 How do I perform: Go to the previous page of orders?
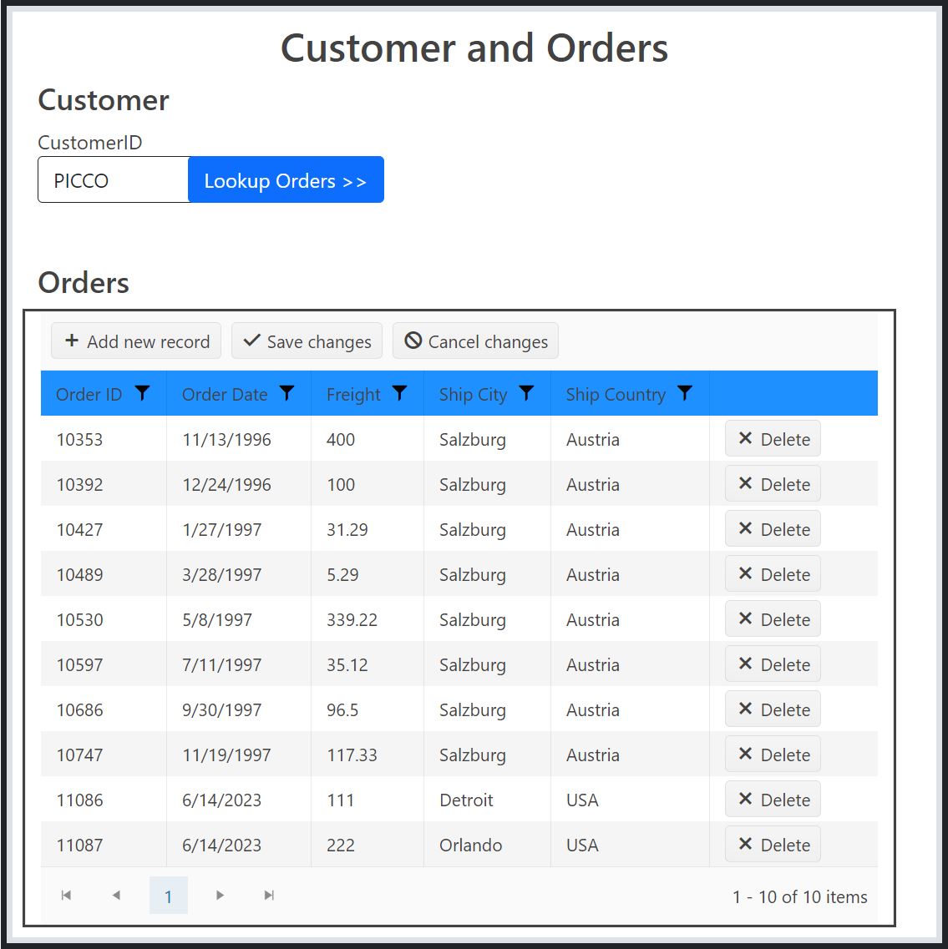pos(116,895)
